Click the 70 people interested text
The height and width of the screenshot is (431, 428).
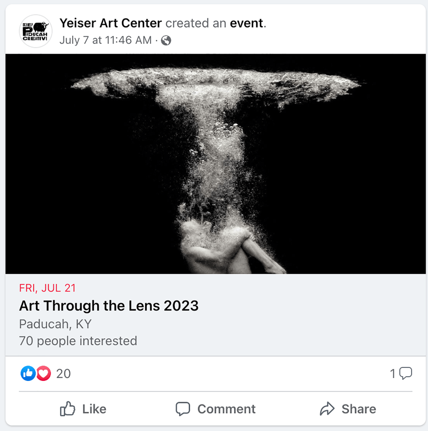point(78,341)
